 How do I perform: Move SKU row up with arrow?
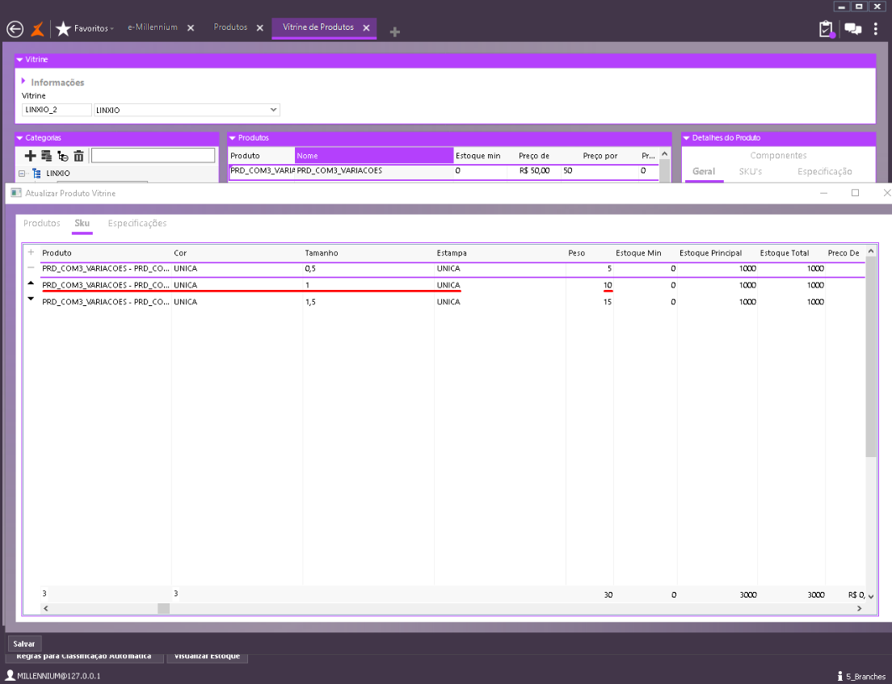(32, 283)
